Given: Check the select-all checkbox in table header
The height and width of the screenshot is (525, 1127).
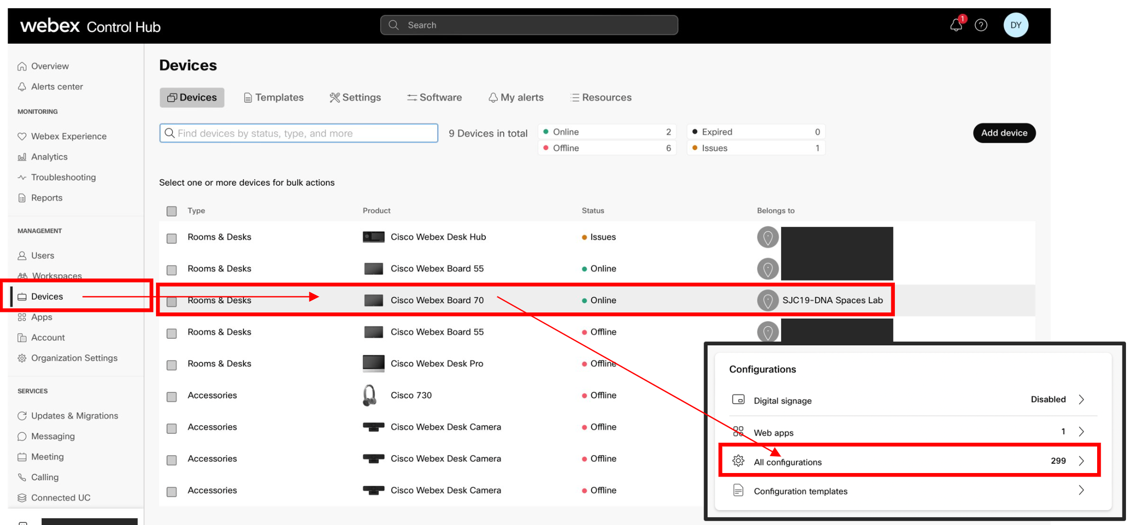Looking at the screenshot, I should pos(172,211).
